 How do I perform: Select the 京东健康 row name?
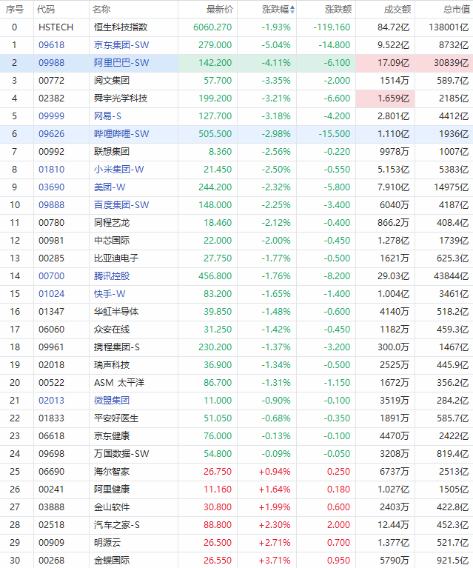pos(112,435)
